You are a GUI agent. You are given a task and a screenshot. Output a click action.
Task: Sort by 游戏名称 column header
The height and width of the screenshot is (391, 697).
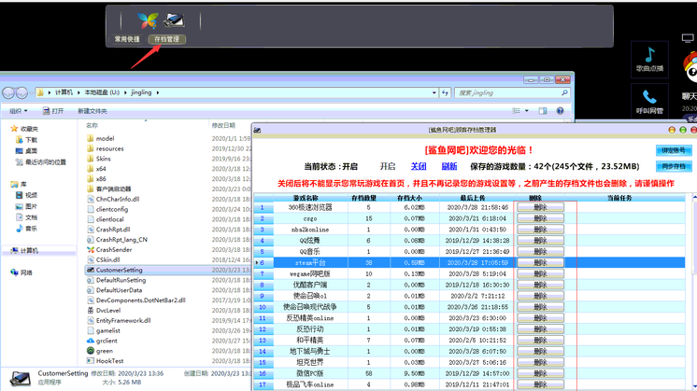(x=306, y=198)
